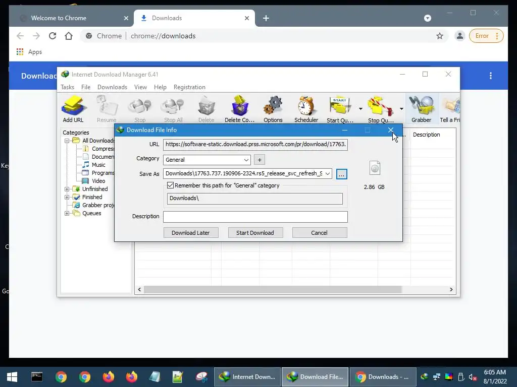Screen dimensions: 517x387
Task: Click the Cancel button
Action: pos(320,233)
